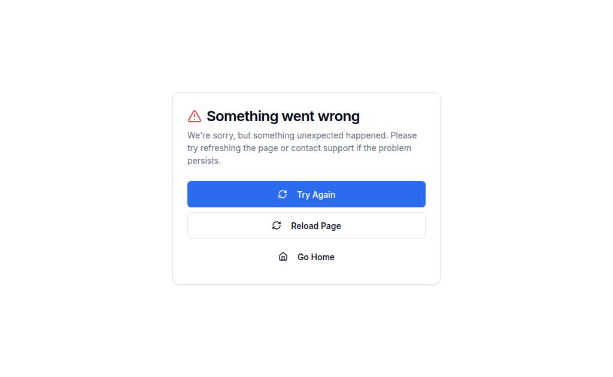Click the circular arrows icon beside Reload Page
613x377 pixels.
click(x=277, y=225)
